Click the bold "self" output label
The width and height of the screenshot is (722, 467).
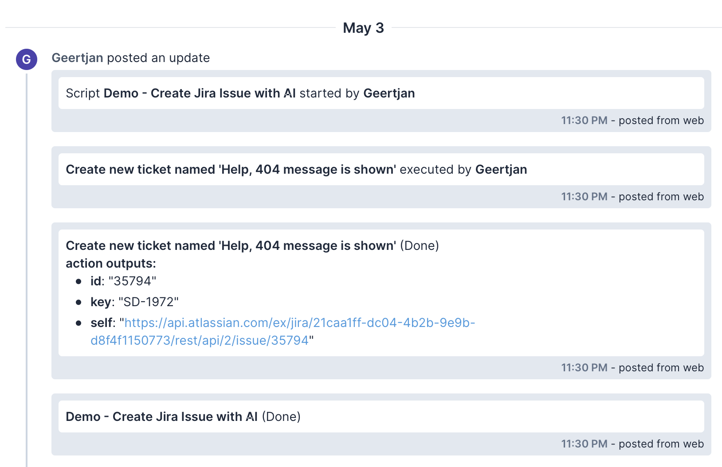101,323
